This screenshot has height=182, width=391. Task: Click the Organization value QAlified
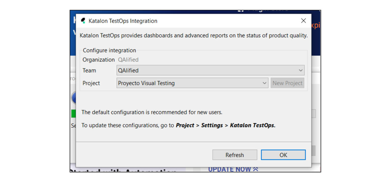[x=128, y=60]
